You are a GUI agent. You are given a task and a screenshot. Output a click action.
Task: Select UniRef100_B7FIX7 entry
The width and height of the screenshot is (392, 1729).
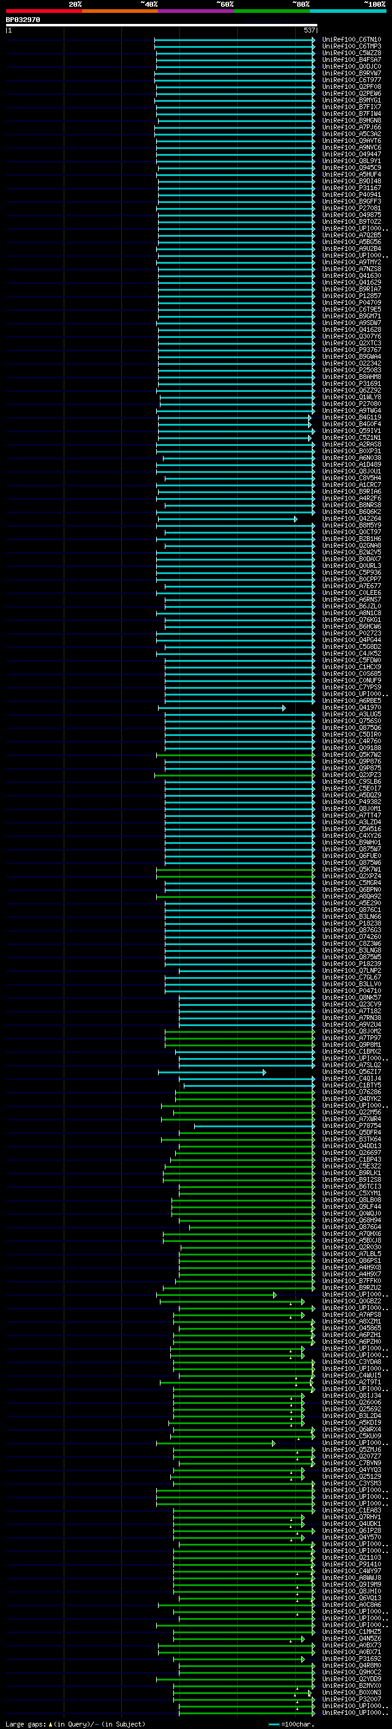tap(352, 107)
